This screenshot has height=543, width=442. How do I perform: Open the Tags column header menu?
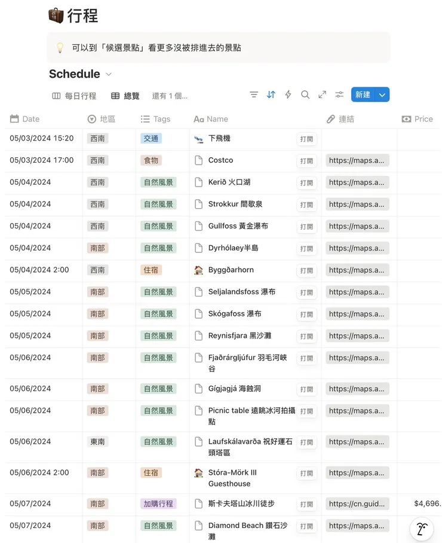(156, 119)
